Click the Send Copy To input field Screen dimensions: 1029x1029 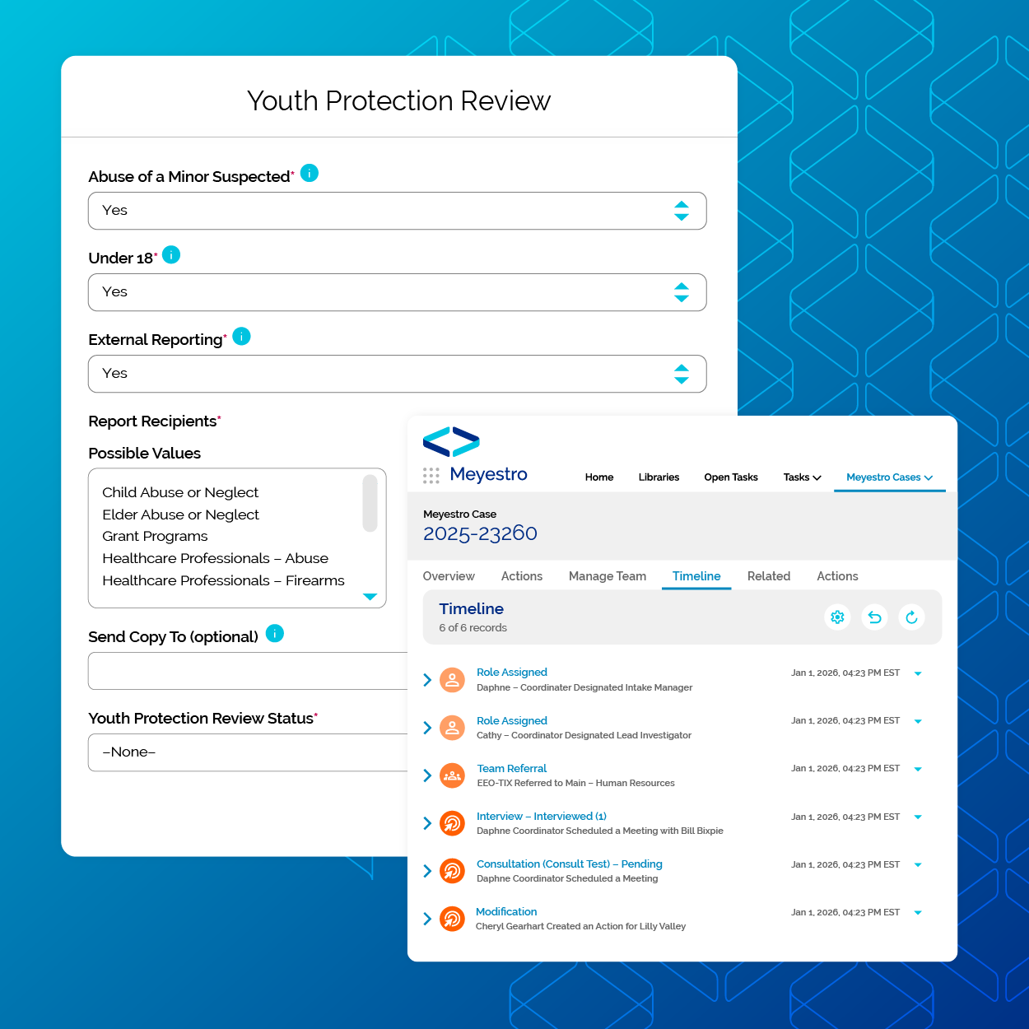(x=248, y=671)
